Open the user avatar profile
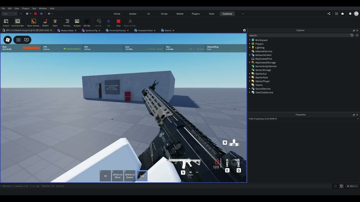 click(356, 13)
